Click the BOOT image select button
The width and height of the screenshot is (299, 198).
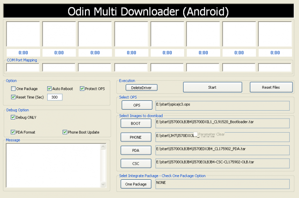click(x=136, y=123)
